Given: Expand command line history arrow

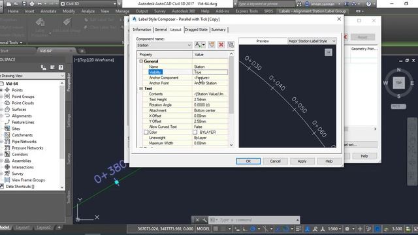Looking at the screenshot, I should tap(297, 220).
